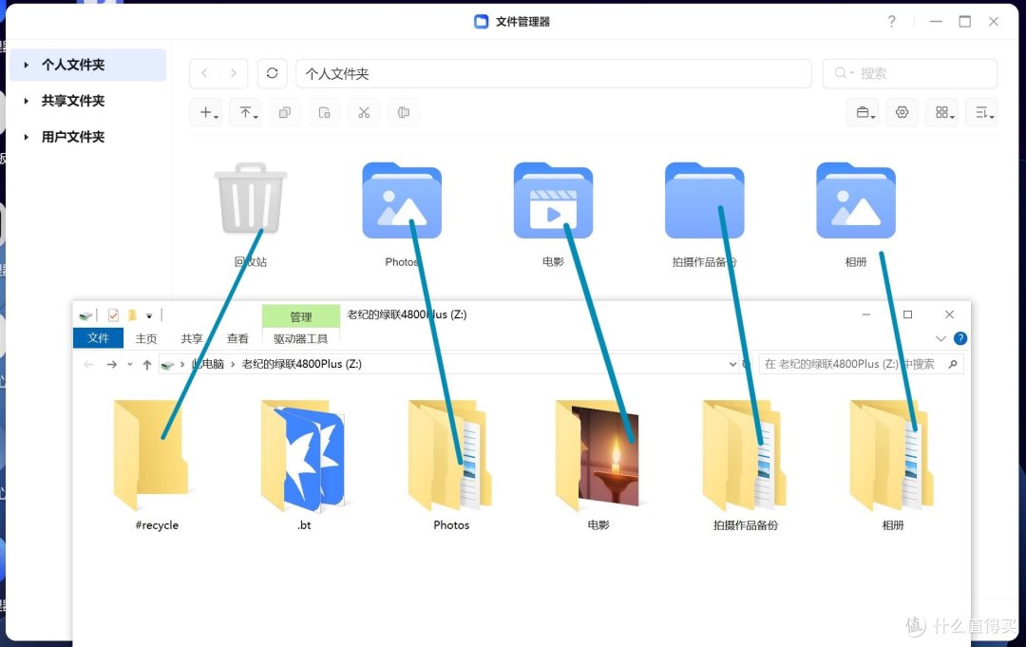Open the 驱动器工具 ribbon tab
This screenshot has width=1026, height=647.
301,338
